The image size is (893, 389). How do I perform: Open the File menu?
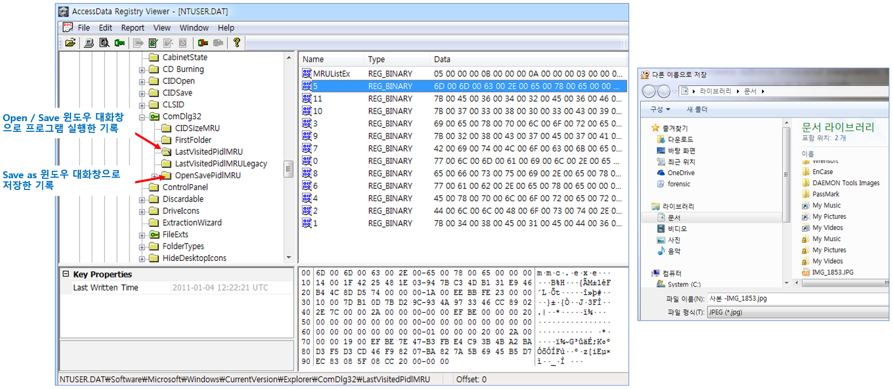[84, 28]
